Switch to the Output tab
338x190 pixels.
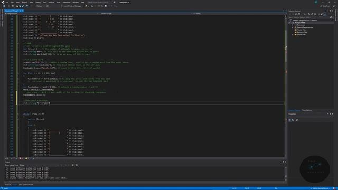click(15, 185)
